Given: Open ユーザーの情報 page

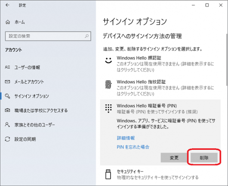Looking at the screenshot, I should pyautogui.click(x=27, y=67).
